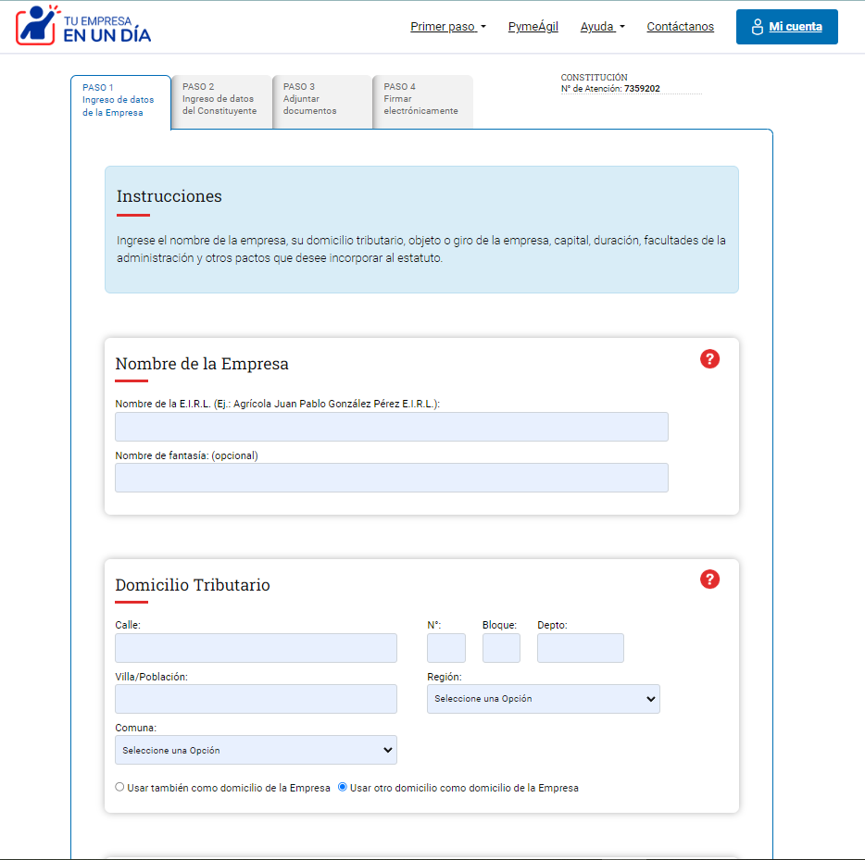Click the Nombre de la E.I.R.L. field
The width and height of the screenshot is (865, 860).
[391, 427]
